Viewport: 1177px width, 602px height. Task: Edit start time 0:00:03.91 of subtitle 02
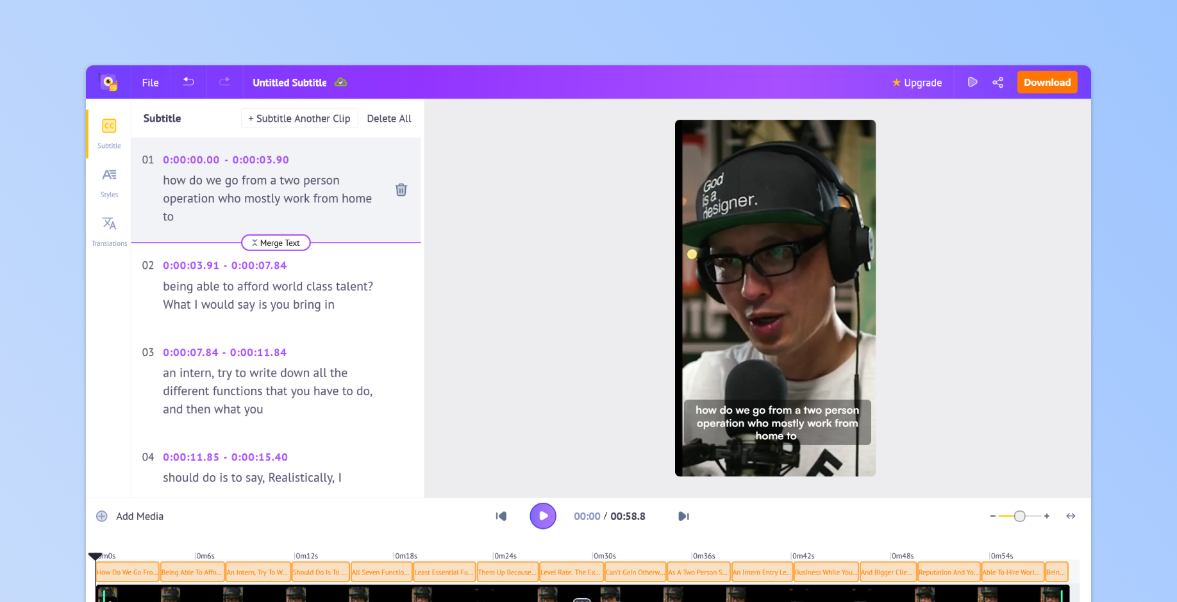click(x=191, y=266)
